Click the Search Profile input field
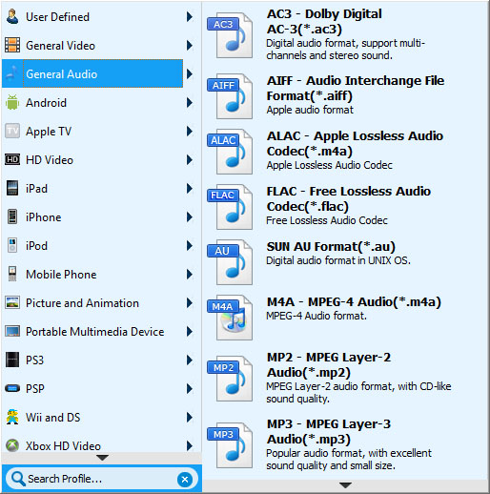Image resolution: width=490 pixels, height=494 pixels. click(x=101, y=479)
